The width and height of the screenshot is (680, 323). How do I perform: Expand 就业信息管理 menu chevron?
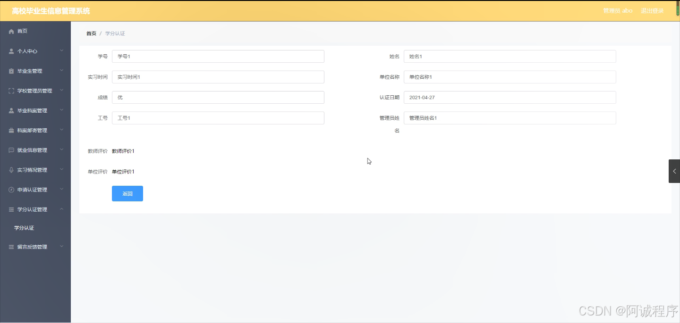[61, 149]
